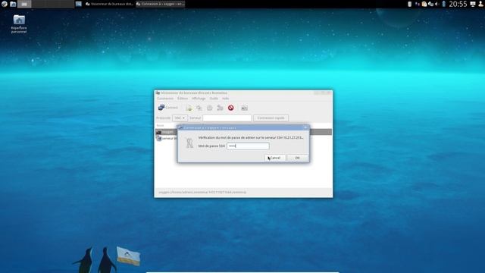Click the red delete profile icon
This screenshot has height=273, width=485.
pos(230,108)
